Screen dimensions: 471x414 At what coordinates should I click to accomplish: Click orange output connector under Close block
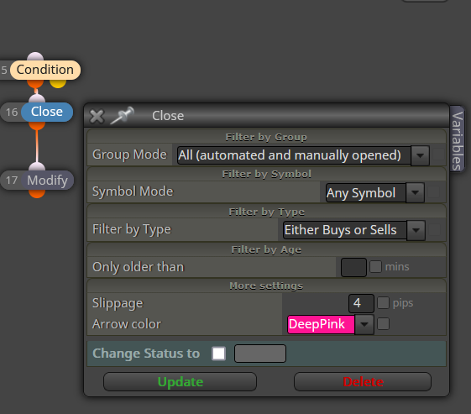(37, 125)
